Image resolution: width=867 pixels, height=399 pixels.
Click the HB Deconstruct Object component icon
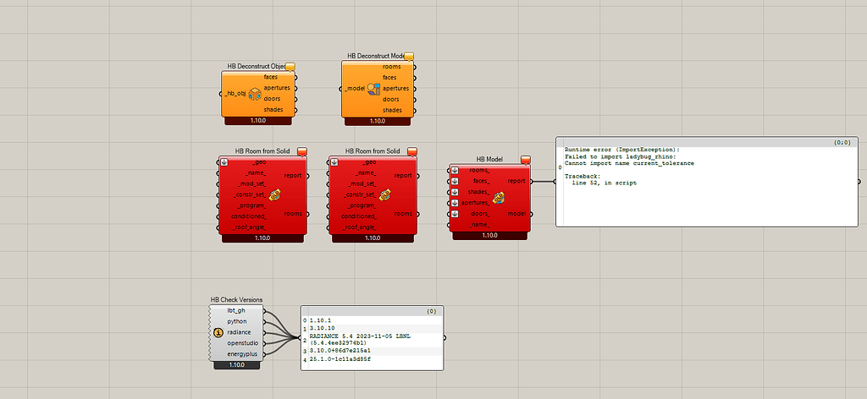pos(254,94)
